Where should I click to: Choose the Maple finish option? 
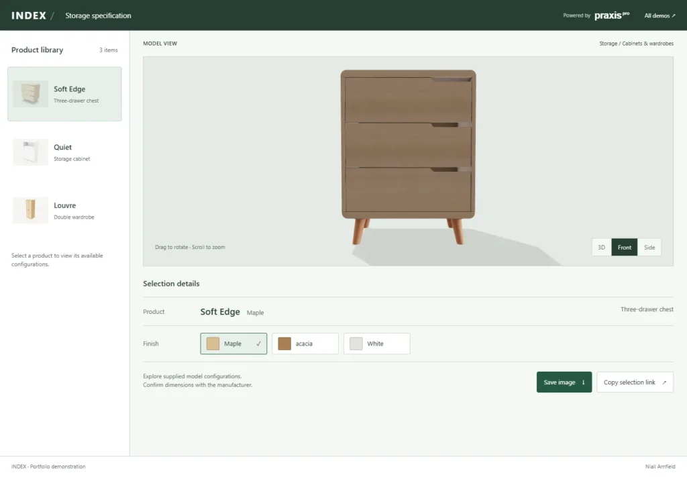pos(233,343)
